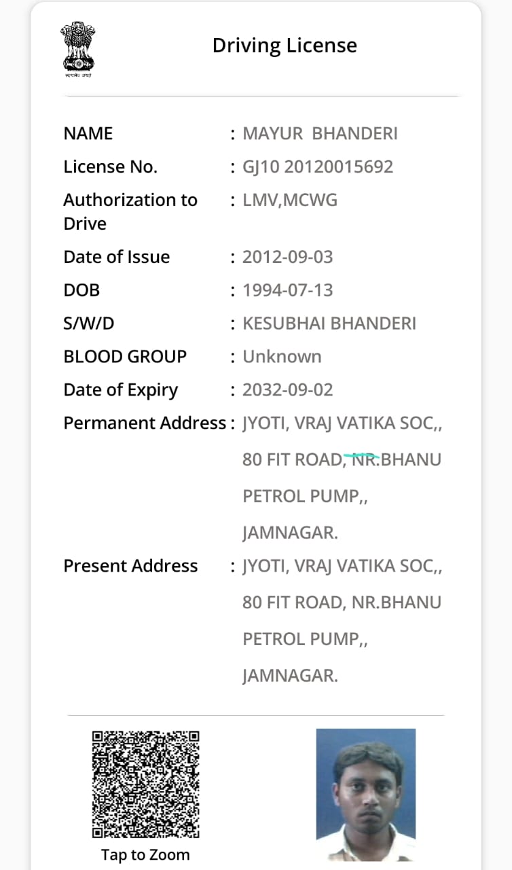Click the Permanent Address label
The image size is (512, 870).
tap(145, 423)
